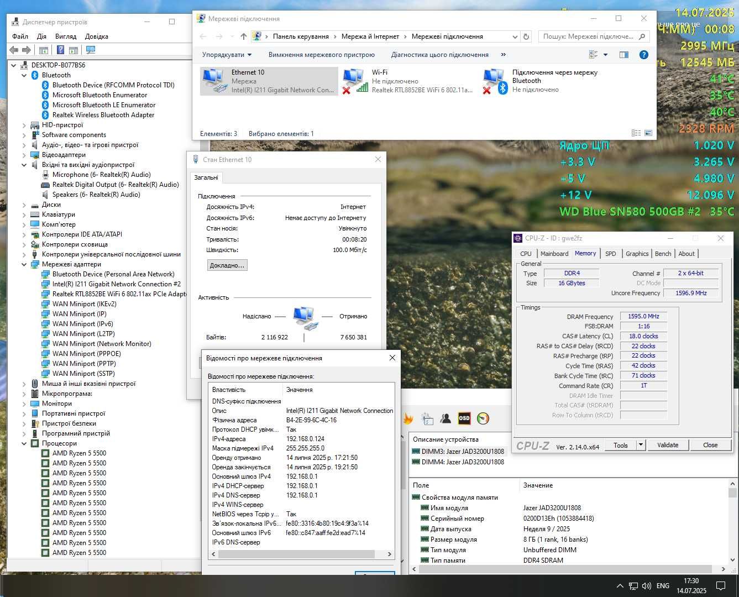This screenshot has height=597, width=739.
Task: Click the CPU-Z Validate button
Action: click(668, 444)
